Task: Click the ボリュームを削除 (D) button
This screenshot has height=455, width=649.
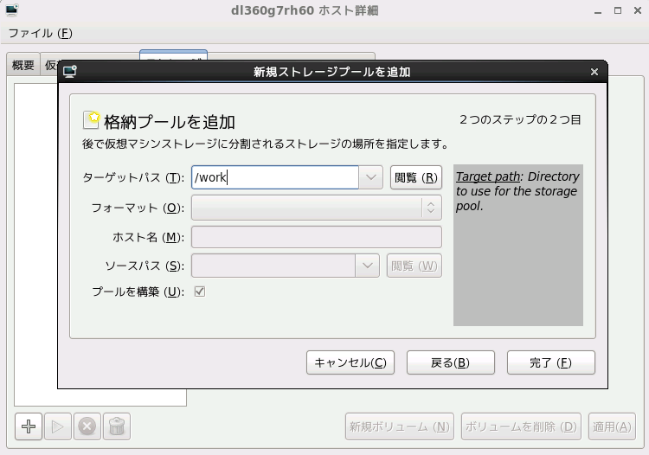Action: coord(521,426)
